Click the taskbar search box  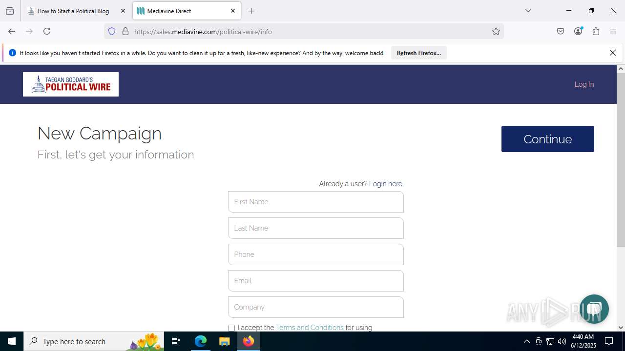[x=94, y=341]
